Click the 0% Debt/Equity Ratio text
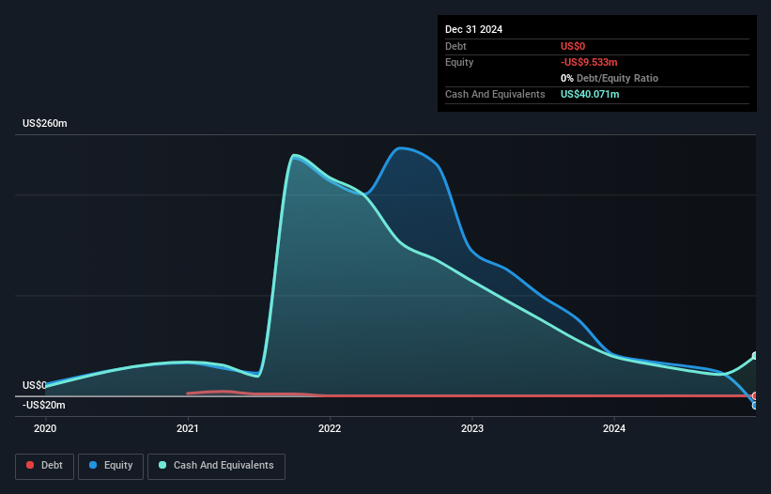Viewport: 771px width, 494px height. click(609, 78)
